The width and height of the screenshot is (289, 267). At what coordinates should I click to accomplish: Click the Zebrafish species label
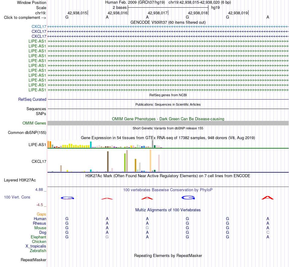coord(38,251)
